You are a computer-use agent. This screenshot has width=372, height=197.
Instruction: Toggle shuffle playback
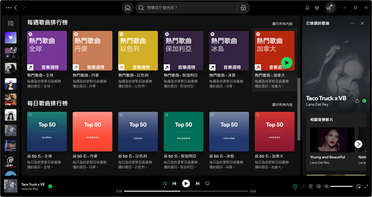[165, 184]
